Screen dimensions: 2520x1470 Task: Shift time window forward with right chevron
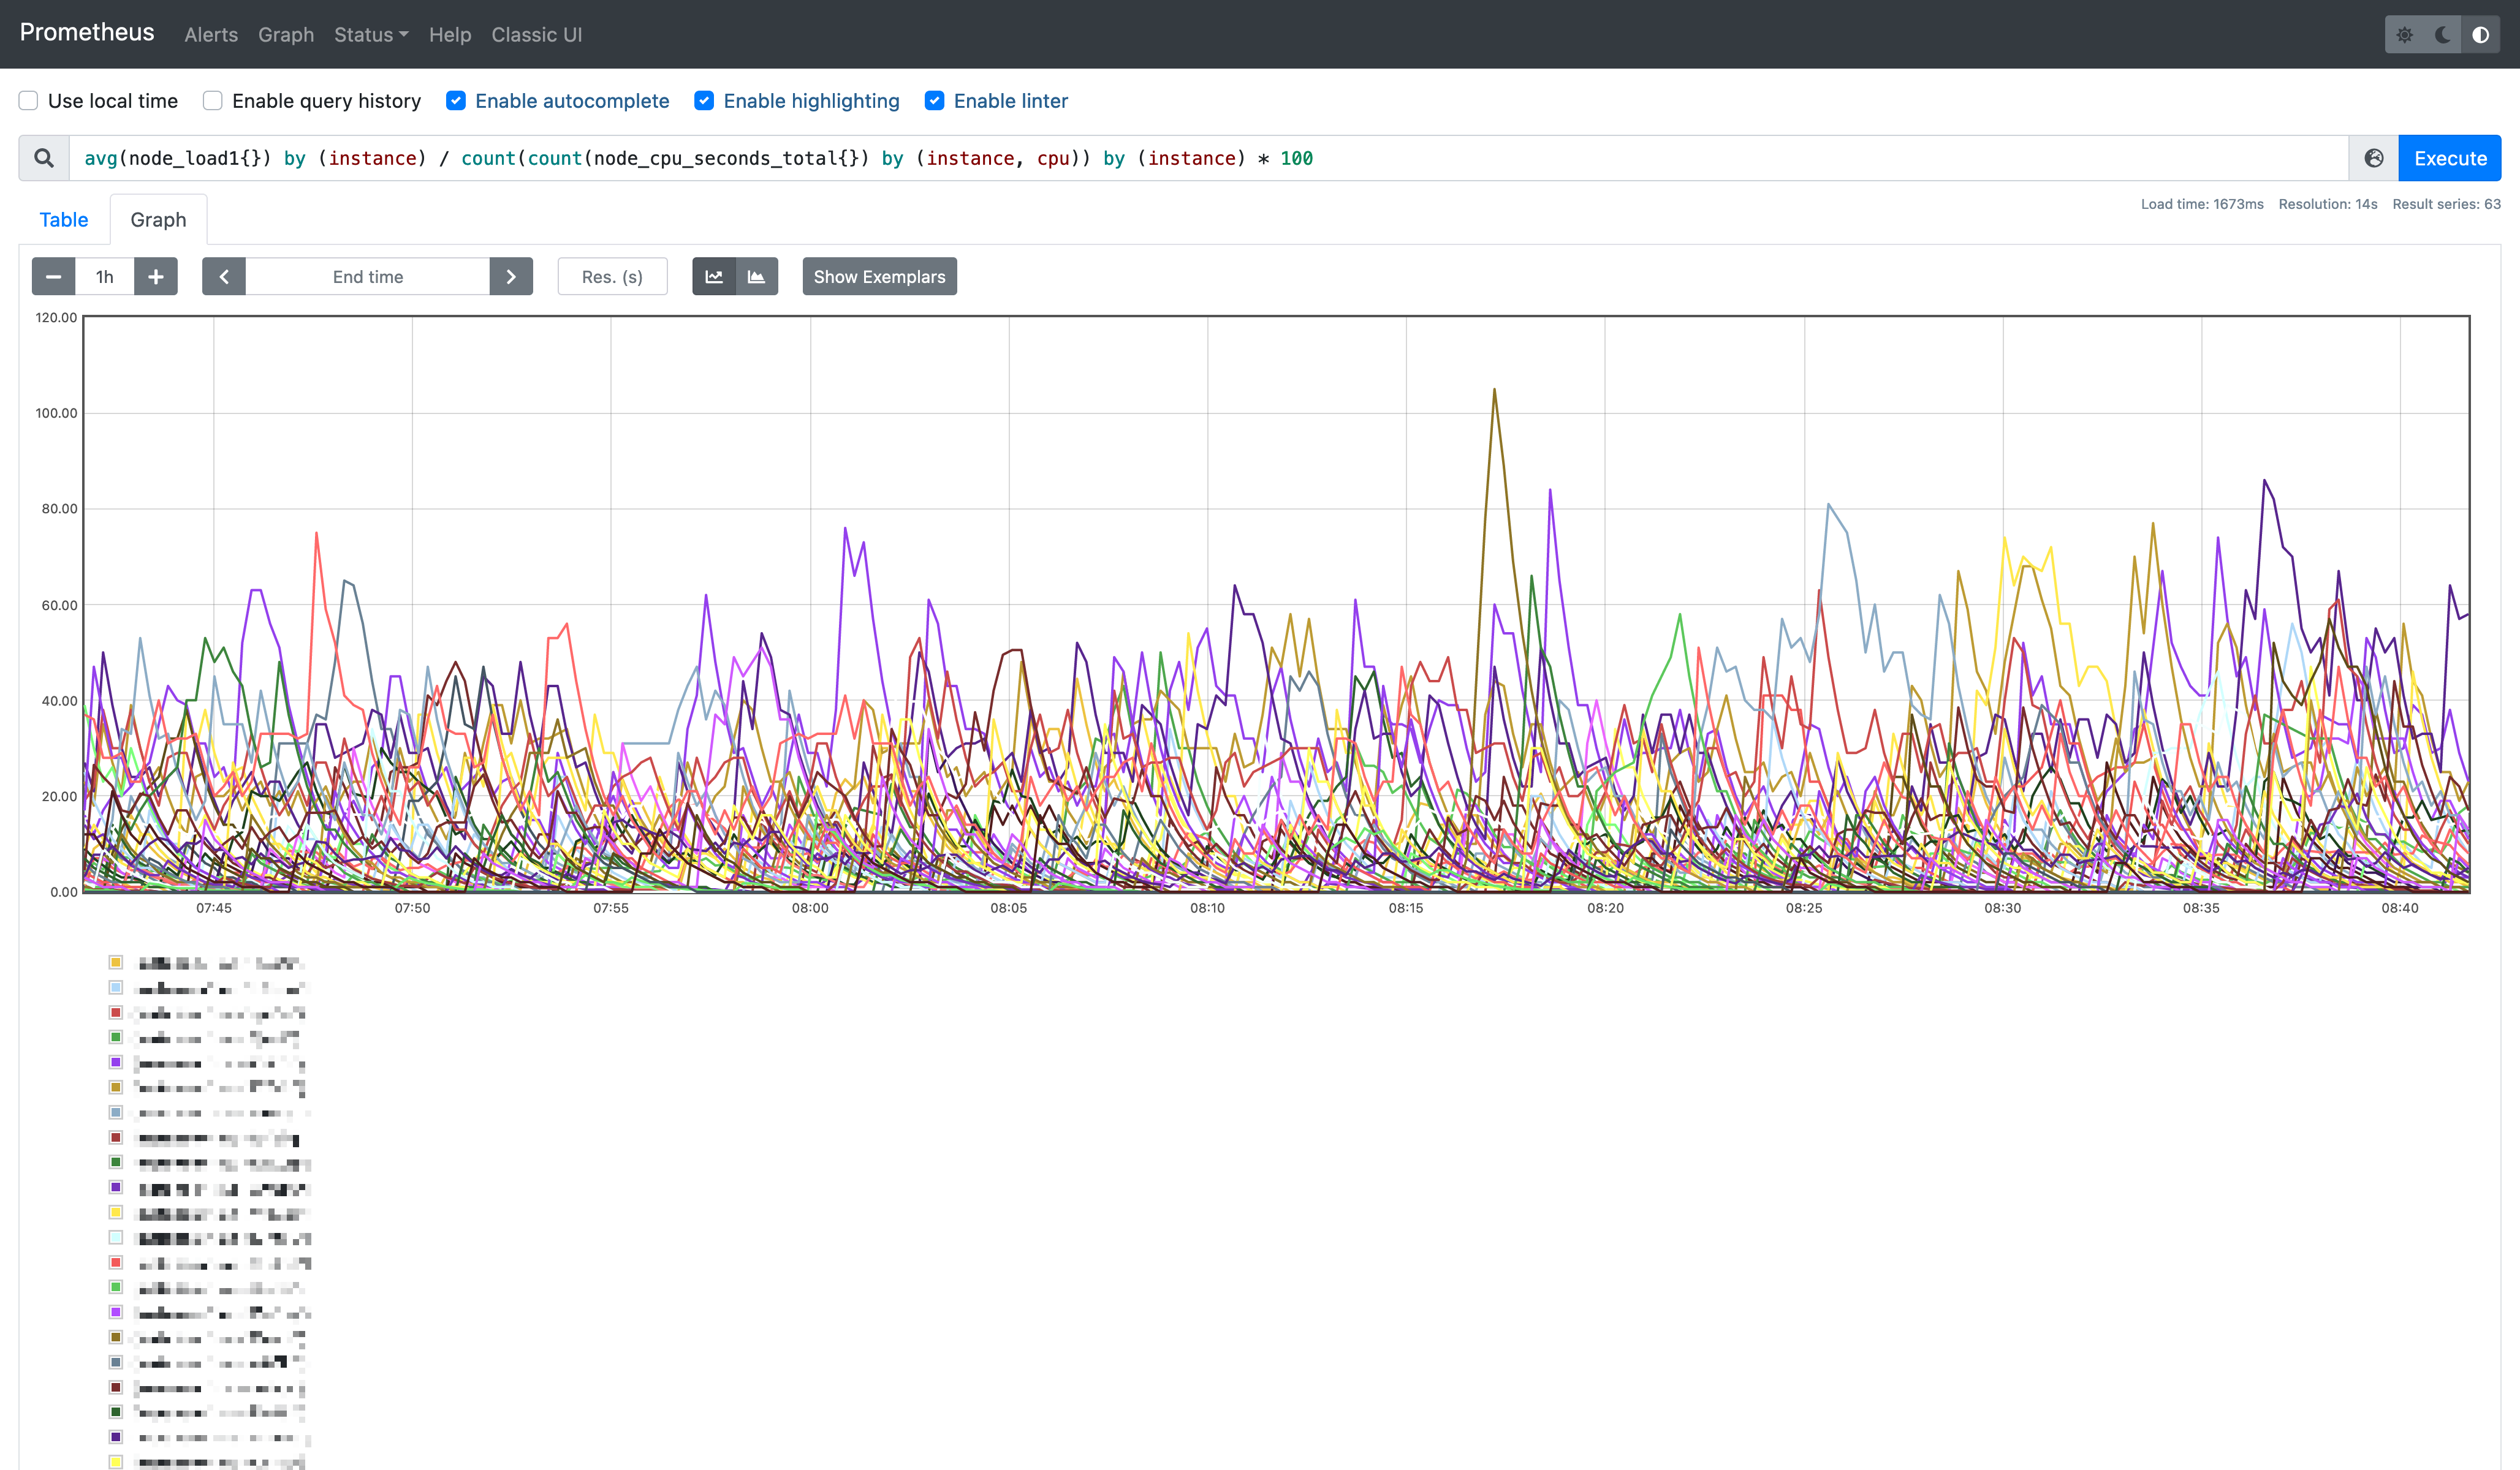pos(511,277)
